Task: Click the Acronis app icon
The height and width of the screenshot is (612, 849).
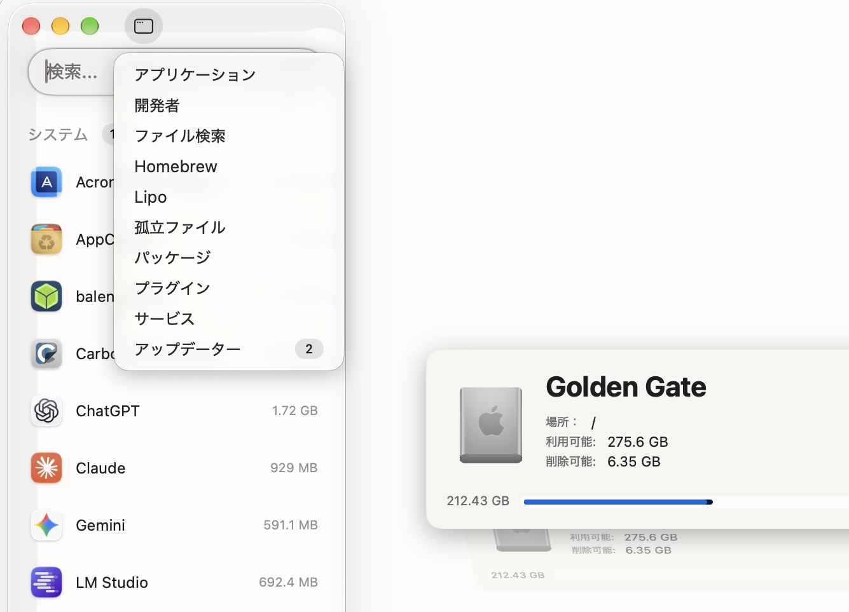Action: (46, 182)
